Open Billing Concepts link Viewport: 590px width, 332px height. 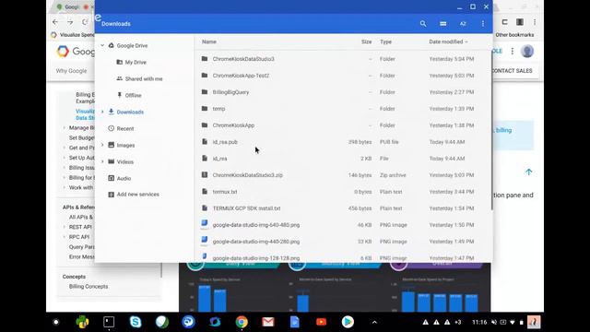[88, 287]
